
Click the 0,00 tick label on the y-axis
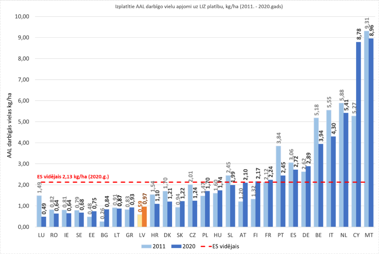click(x=23, y=227)
